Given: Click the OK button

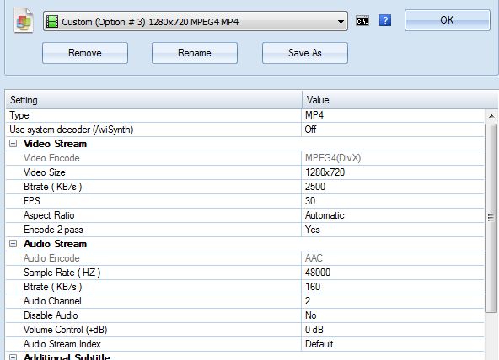Looking at the screenshot, I should tap(447, 20).
